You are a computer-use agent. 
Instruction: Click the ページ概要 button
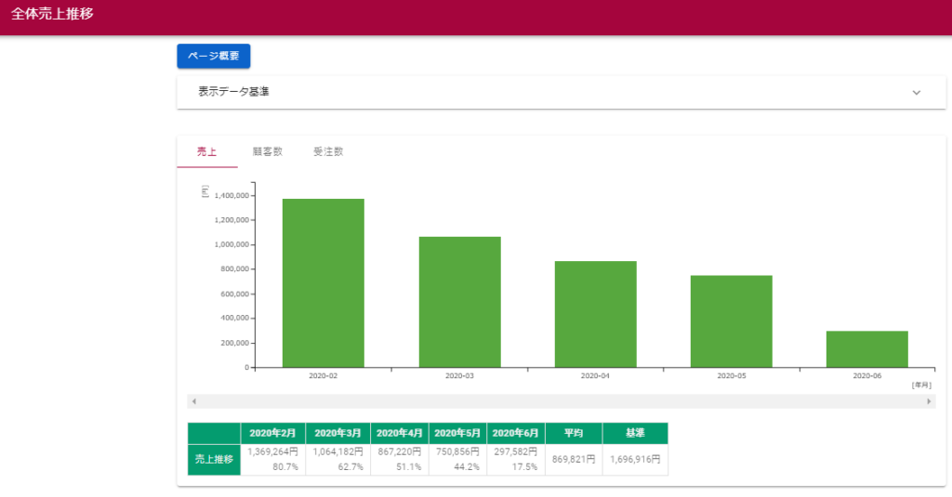pos(213,56)
